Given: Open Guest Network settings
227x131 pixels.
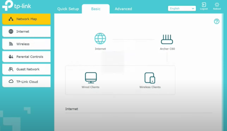Looking at the screenshot, I should [x=27, y=69].
